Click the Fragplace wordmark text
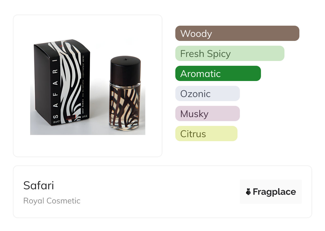 point(274,192)
